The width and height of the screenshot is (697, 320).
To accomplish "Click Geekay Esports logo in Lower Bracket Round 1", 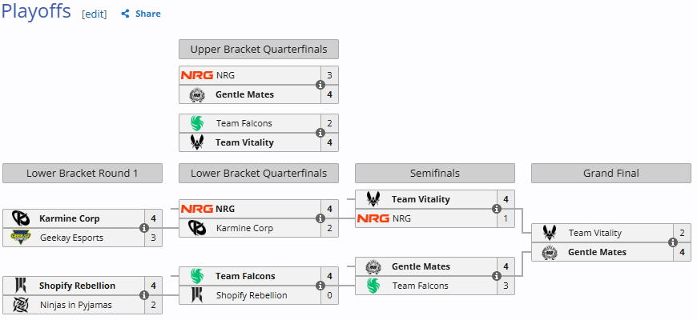I will tap(21, 238).
